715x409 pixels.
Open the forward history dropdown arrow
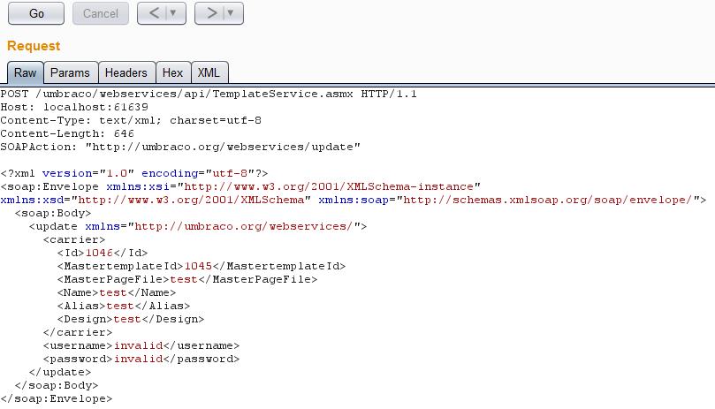click(232, 13)
